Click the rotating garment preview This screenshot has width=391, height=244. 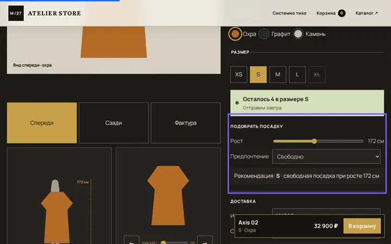pyautogui.click(x=168, y=196)
